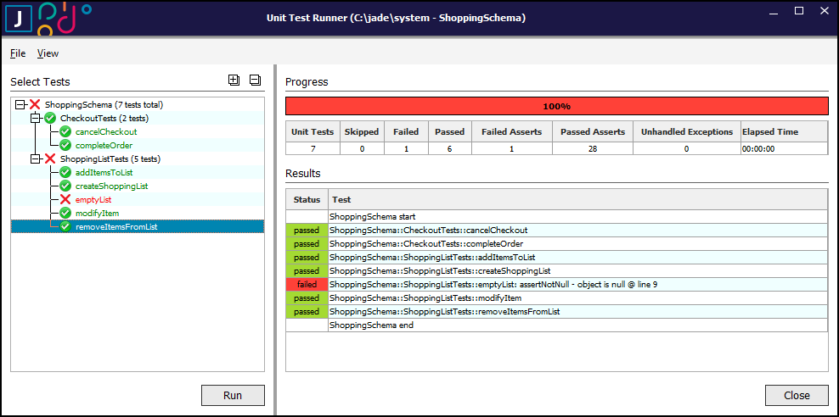This screenshot has height=417, width=839.
Task: Select the addItemsToList test
Action: (x=104, y=172)
